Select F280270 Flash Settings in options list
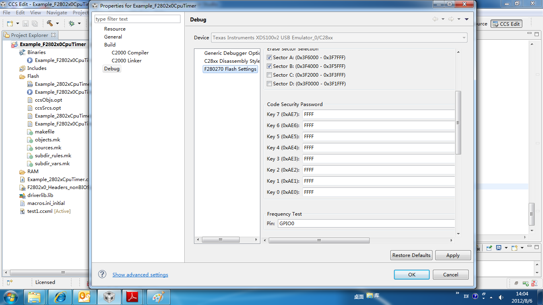Image resolution: width=543 pixels, height=305 pixels. [230, 69]
